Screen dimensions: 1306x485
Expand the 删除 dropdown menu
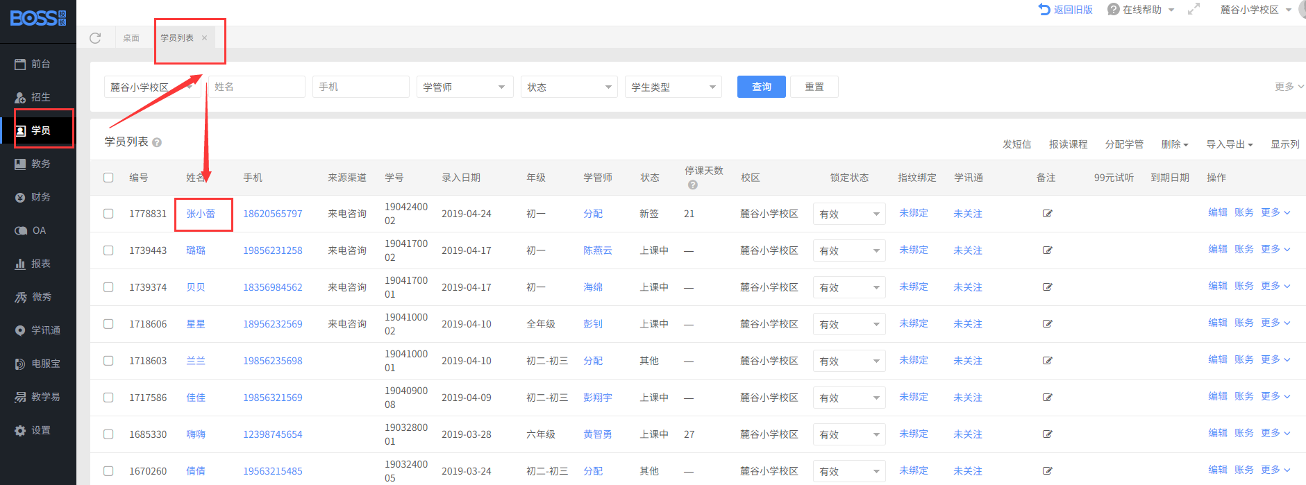[1175, 144]
